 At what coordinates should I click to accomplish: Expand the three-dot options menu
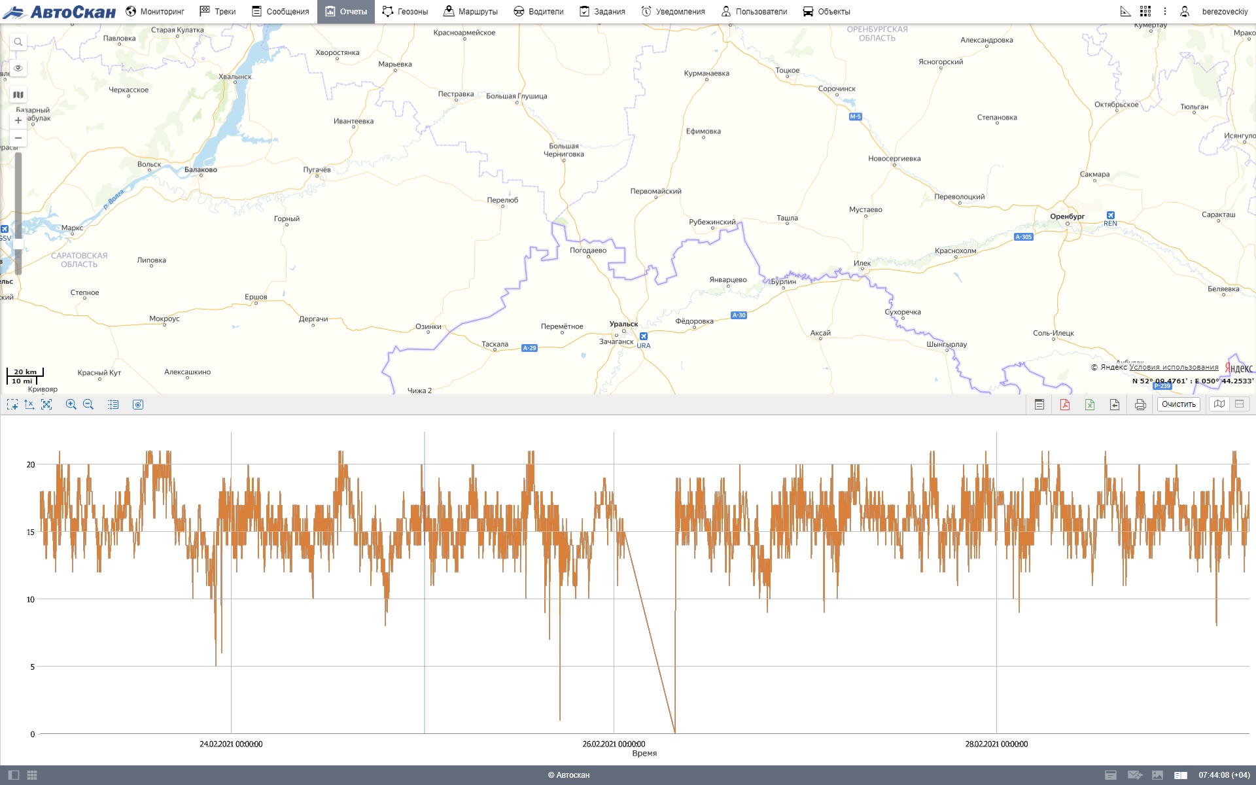click(x=1164, y=11)
